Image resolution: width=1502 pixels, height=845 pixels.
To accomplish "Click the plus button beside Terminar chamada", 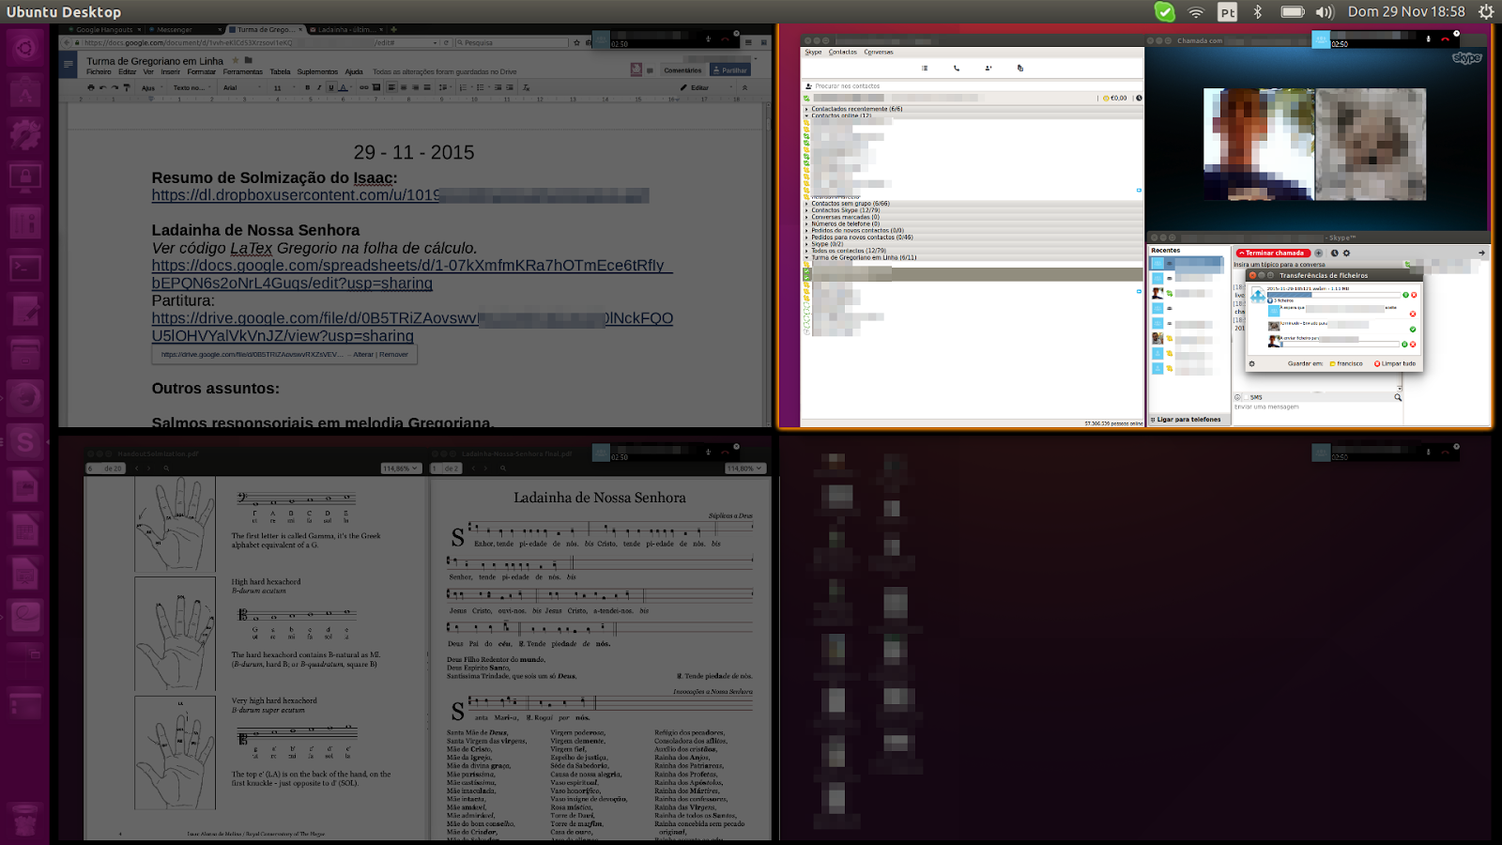I will coord(1318,253).
